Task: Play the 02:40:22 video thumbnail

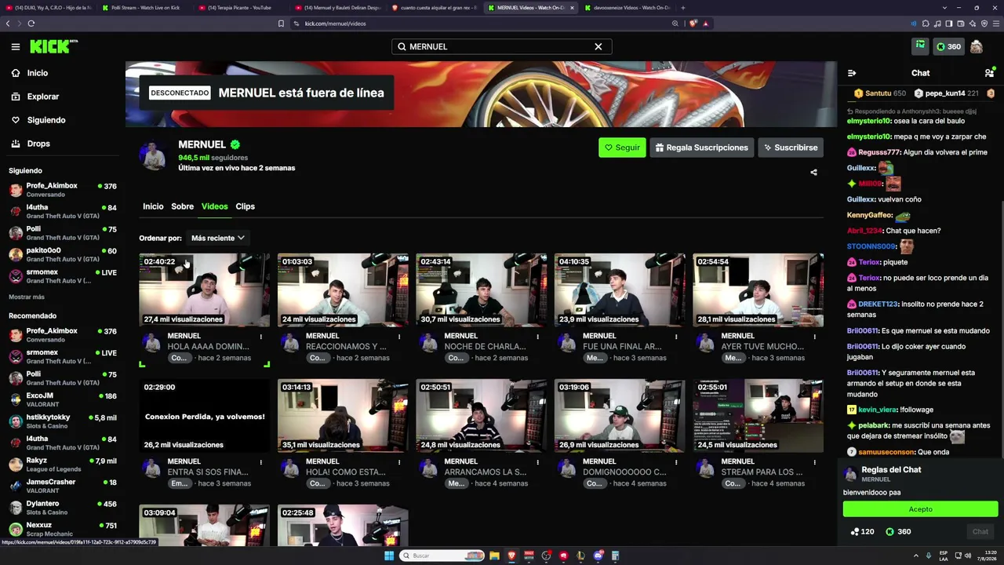Action: tap(204, 290)
